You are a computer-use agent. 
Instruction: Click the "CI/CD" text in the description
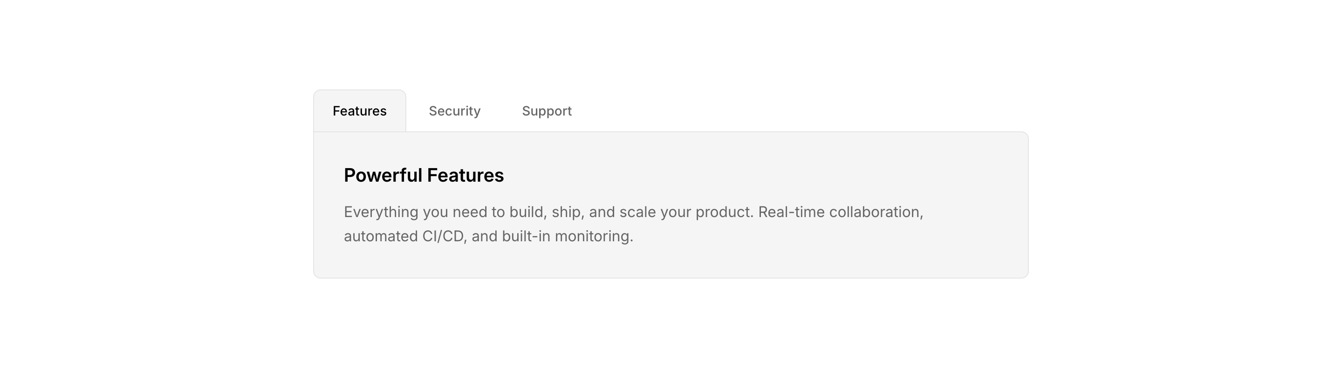pyautogui.click(x=443, y=236)
